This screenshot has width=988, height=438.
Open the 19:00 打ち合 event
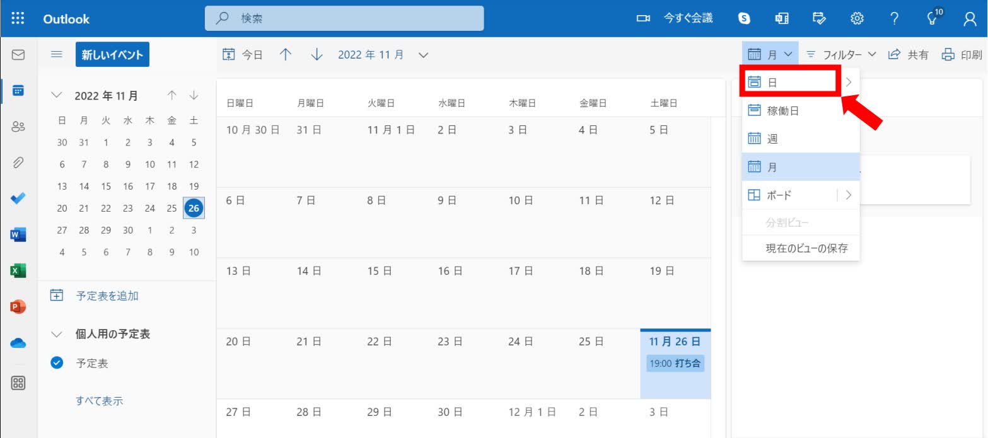click(675, 364)
